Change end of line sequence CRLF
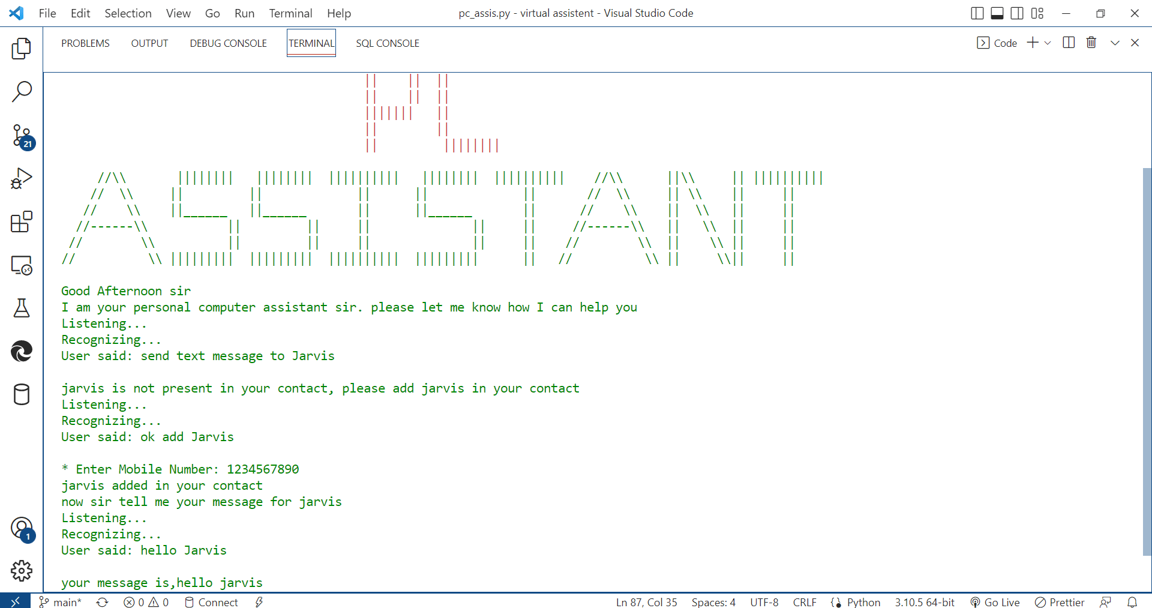 [805, 602]
